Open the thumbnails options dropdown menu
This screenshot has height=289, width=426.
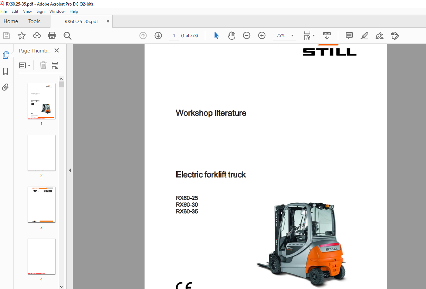[25, 65]
